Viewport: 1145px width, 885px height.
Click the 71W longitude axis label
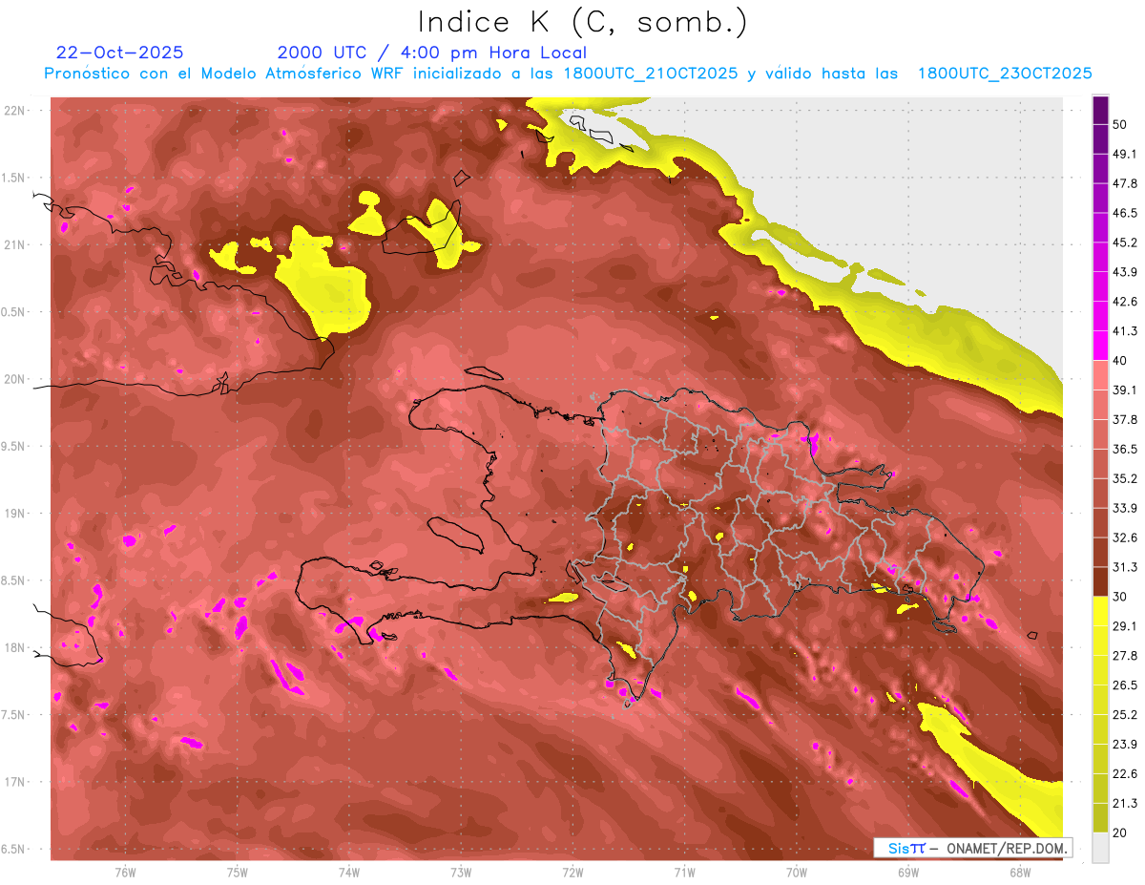684,873
